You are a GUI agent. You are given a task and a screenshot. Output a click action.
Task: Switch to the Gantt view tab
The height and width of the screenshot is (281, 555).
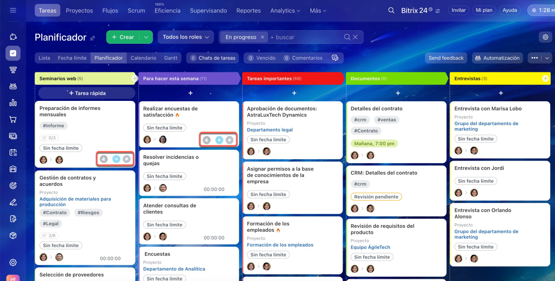(171, 58)
